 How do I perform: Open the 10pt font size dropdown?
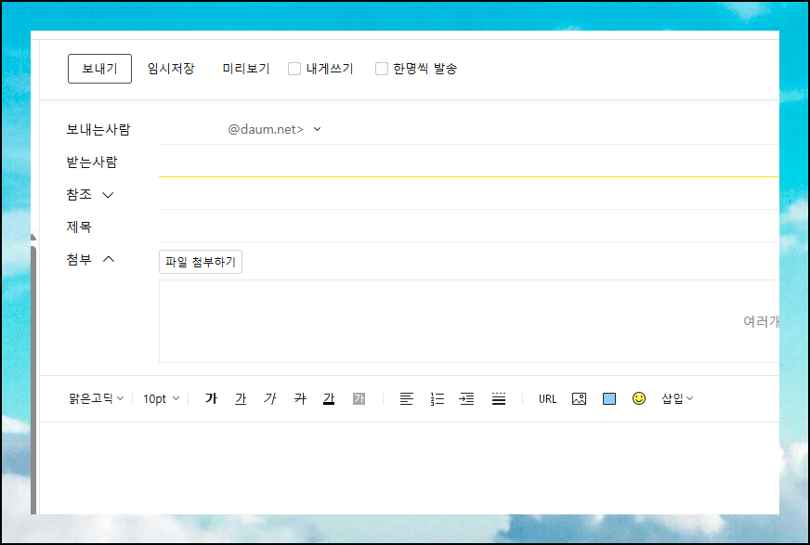[162, 399]
